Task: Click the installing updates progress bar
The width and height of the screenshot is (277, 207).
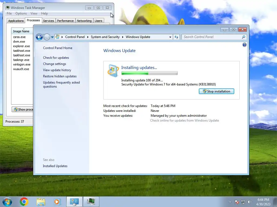Action: pos(149,73)
